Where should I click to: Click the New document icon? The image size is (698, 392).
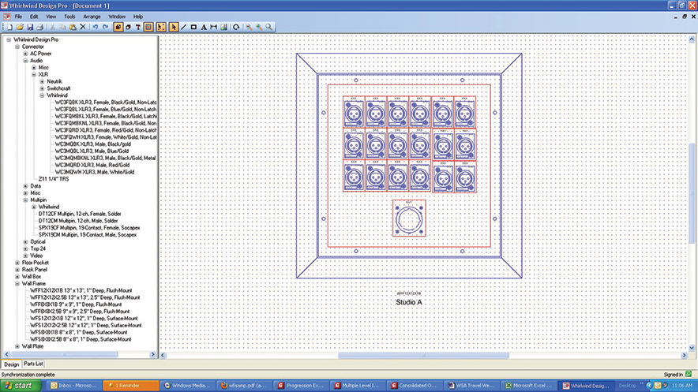9,27
